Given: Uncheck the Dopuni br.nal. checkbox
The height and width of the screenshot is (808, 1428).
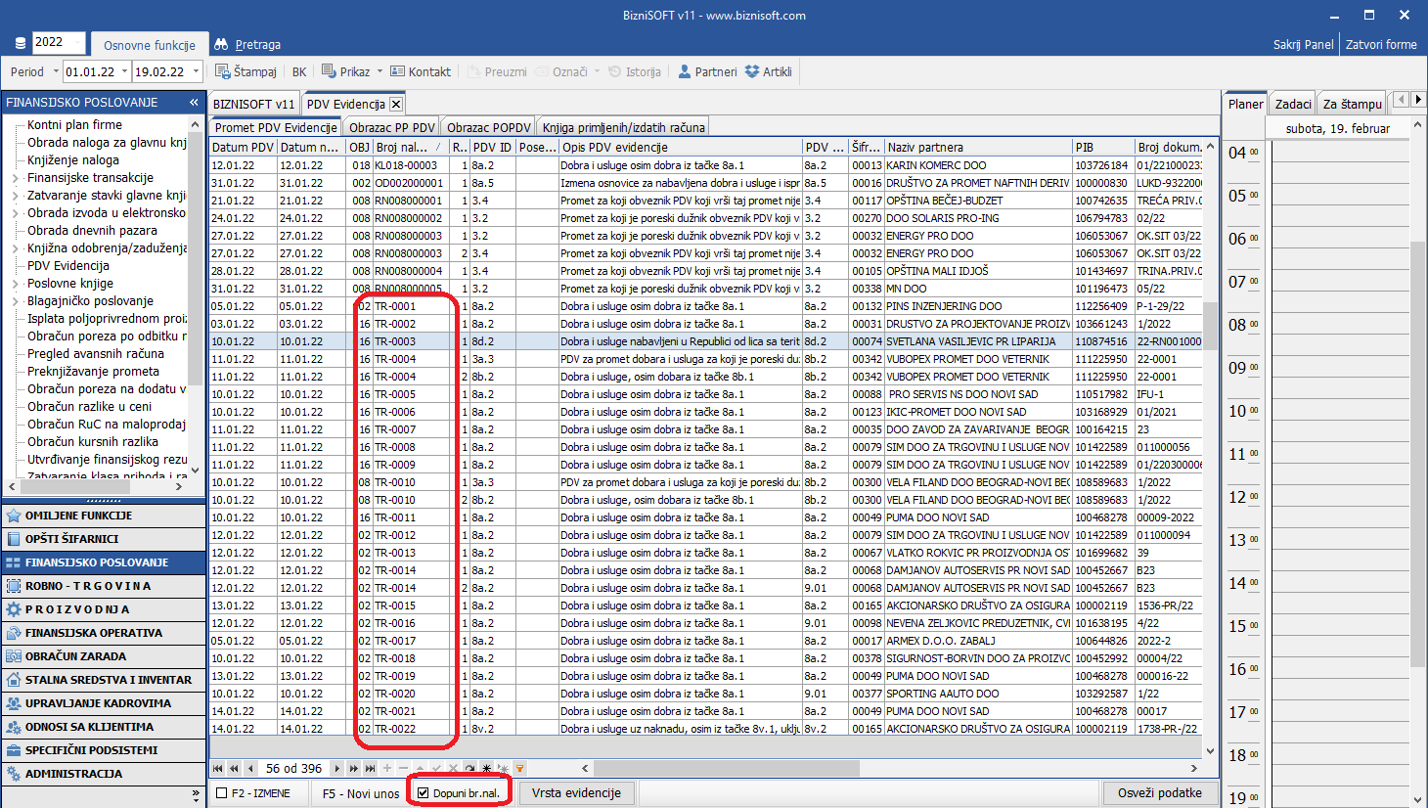Looking at the screenshot, I should point(424,793).
